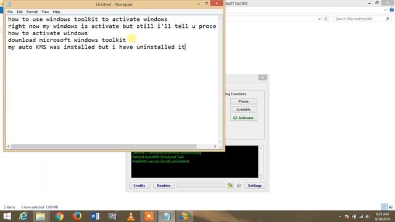The image size is (395, 222).
Task: Open the Edit menu in Notepad
Action: tap(19, 12)
